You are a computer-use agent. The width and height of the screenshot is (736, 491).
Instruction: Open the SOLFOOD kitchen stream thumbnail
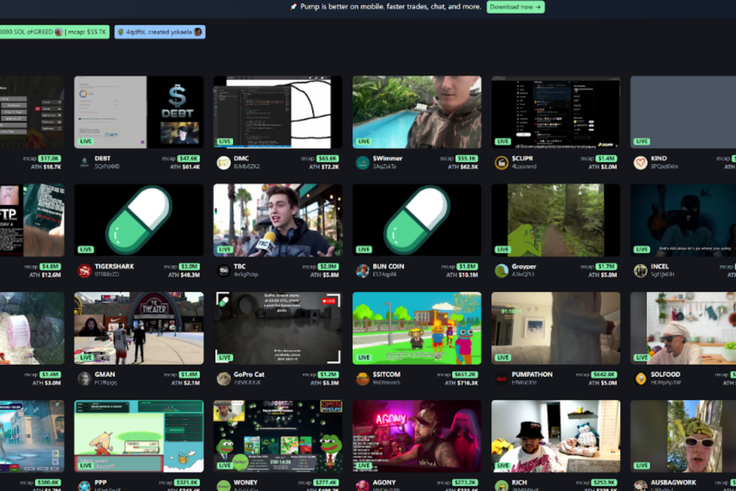coord(683,328)
